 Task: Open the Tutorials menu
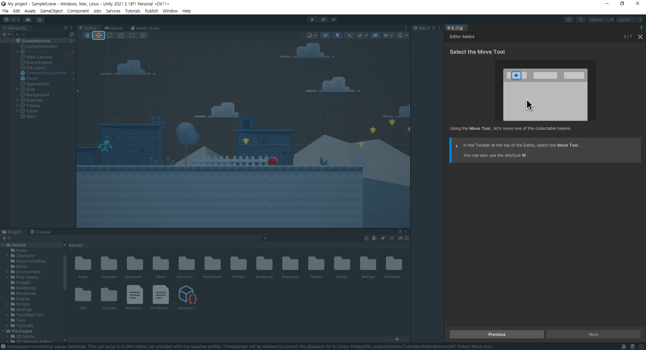pos(133,11)
